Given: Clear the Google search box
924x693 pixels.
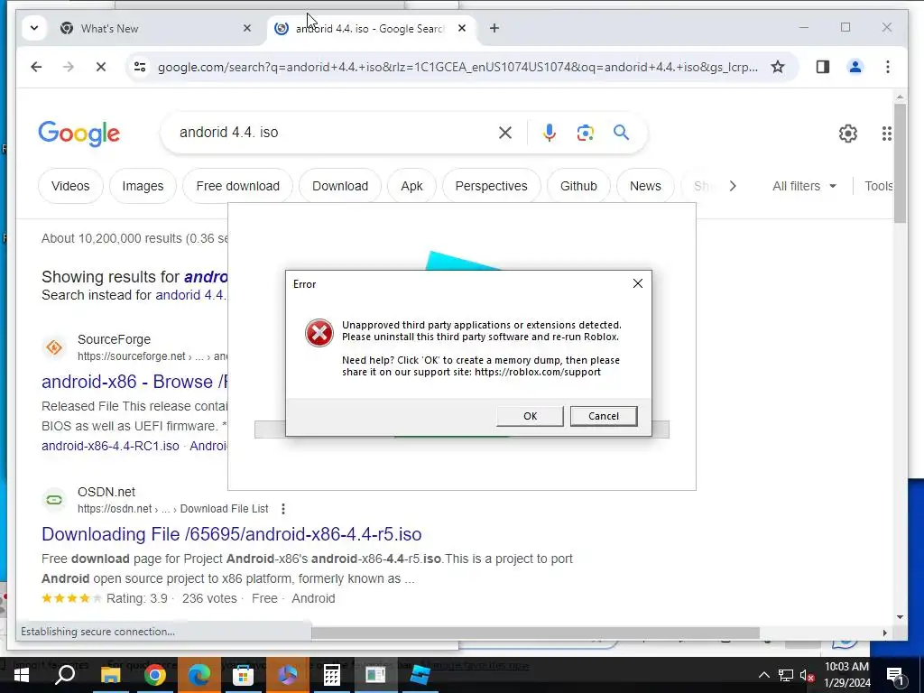Looking at the screenshot, I should pyautogui.click(x=505, y=134).
